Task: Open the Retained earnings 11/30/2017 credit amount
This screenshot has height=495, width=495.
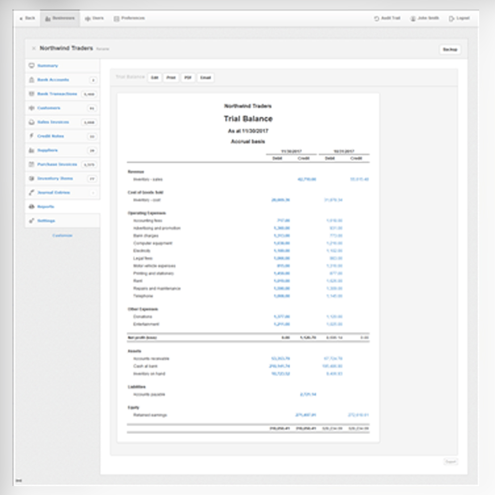Action: pos(305,415)
